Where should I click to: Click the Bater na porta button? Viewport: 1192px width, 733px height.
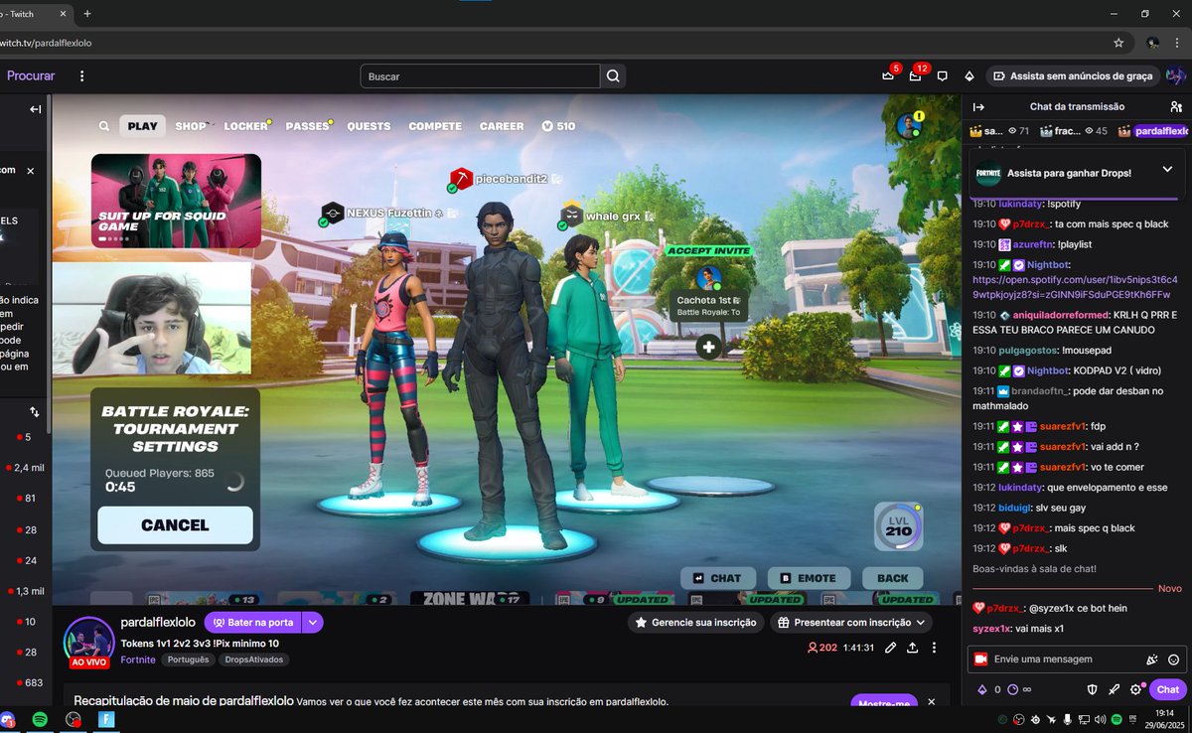pyautogui.click(x=253, y=623)
